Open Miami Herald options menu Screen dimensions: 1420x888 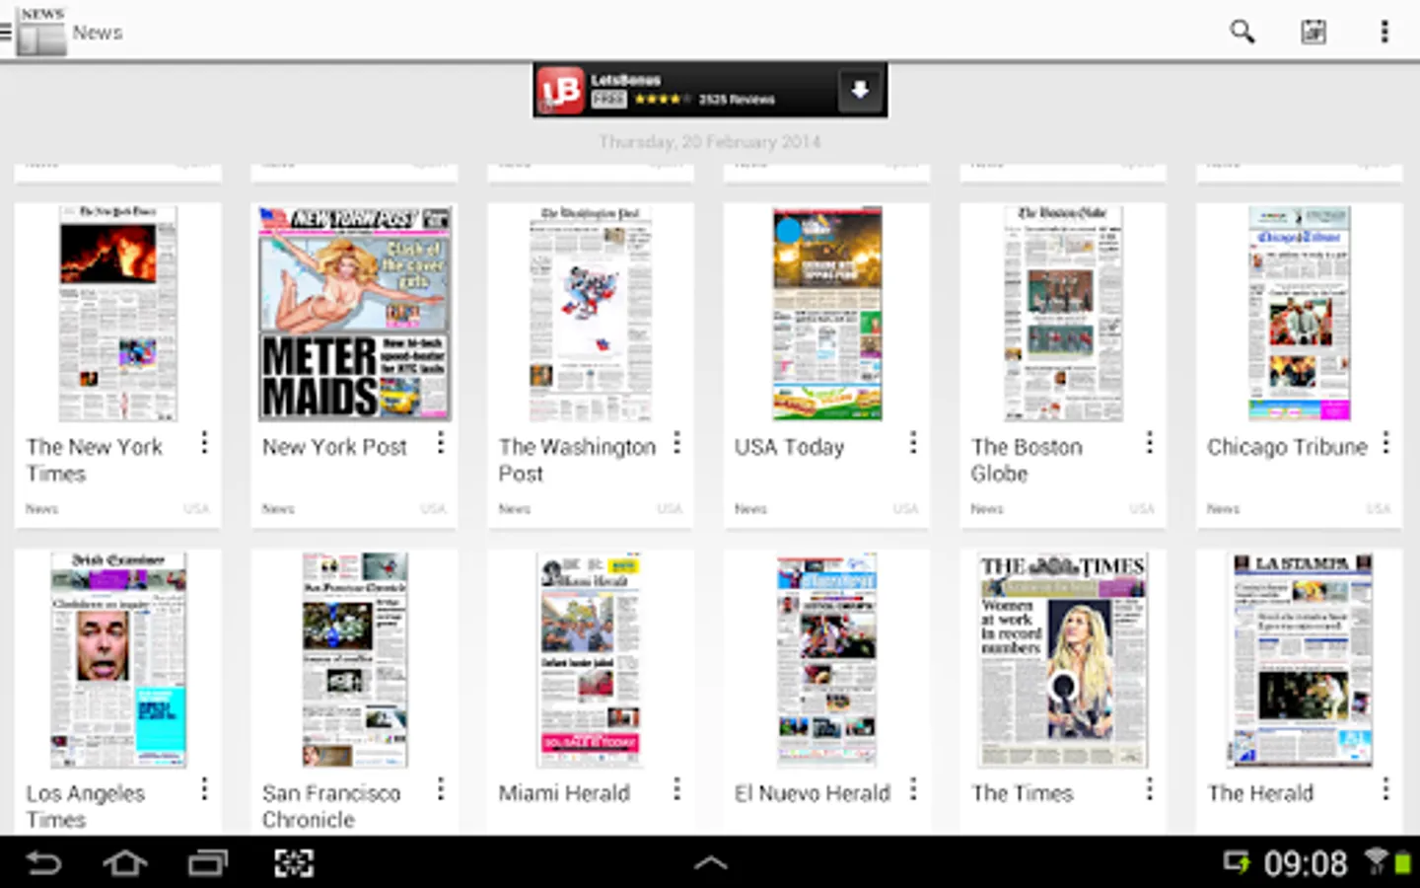click(x=676, y=789)
